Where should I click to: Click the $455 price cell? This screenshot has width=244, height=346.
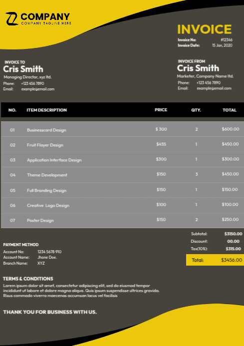tap(161, 144)
